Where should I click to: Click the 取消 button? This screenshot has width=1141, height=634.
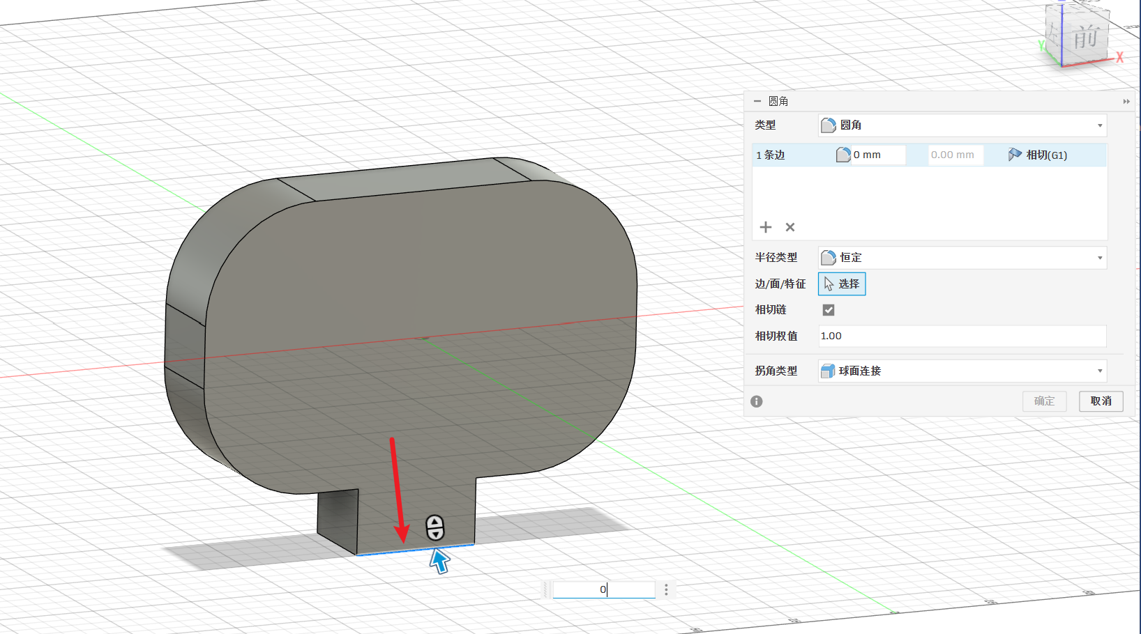1101,401
